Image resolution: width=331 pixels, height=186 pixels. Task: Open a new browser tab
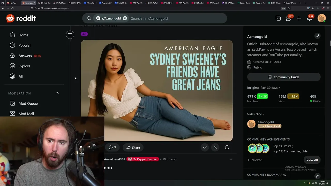[300, 3]
